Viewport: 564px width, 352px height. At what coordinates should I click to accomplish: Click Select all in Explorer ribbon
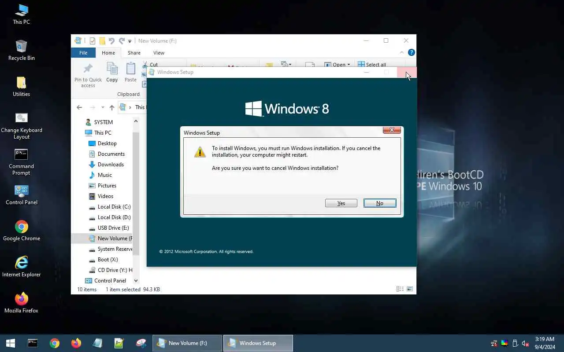tap(372, 65)
